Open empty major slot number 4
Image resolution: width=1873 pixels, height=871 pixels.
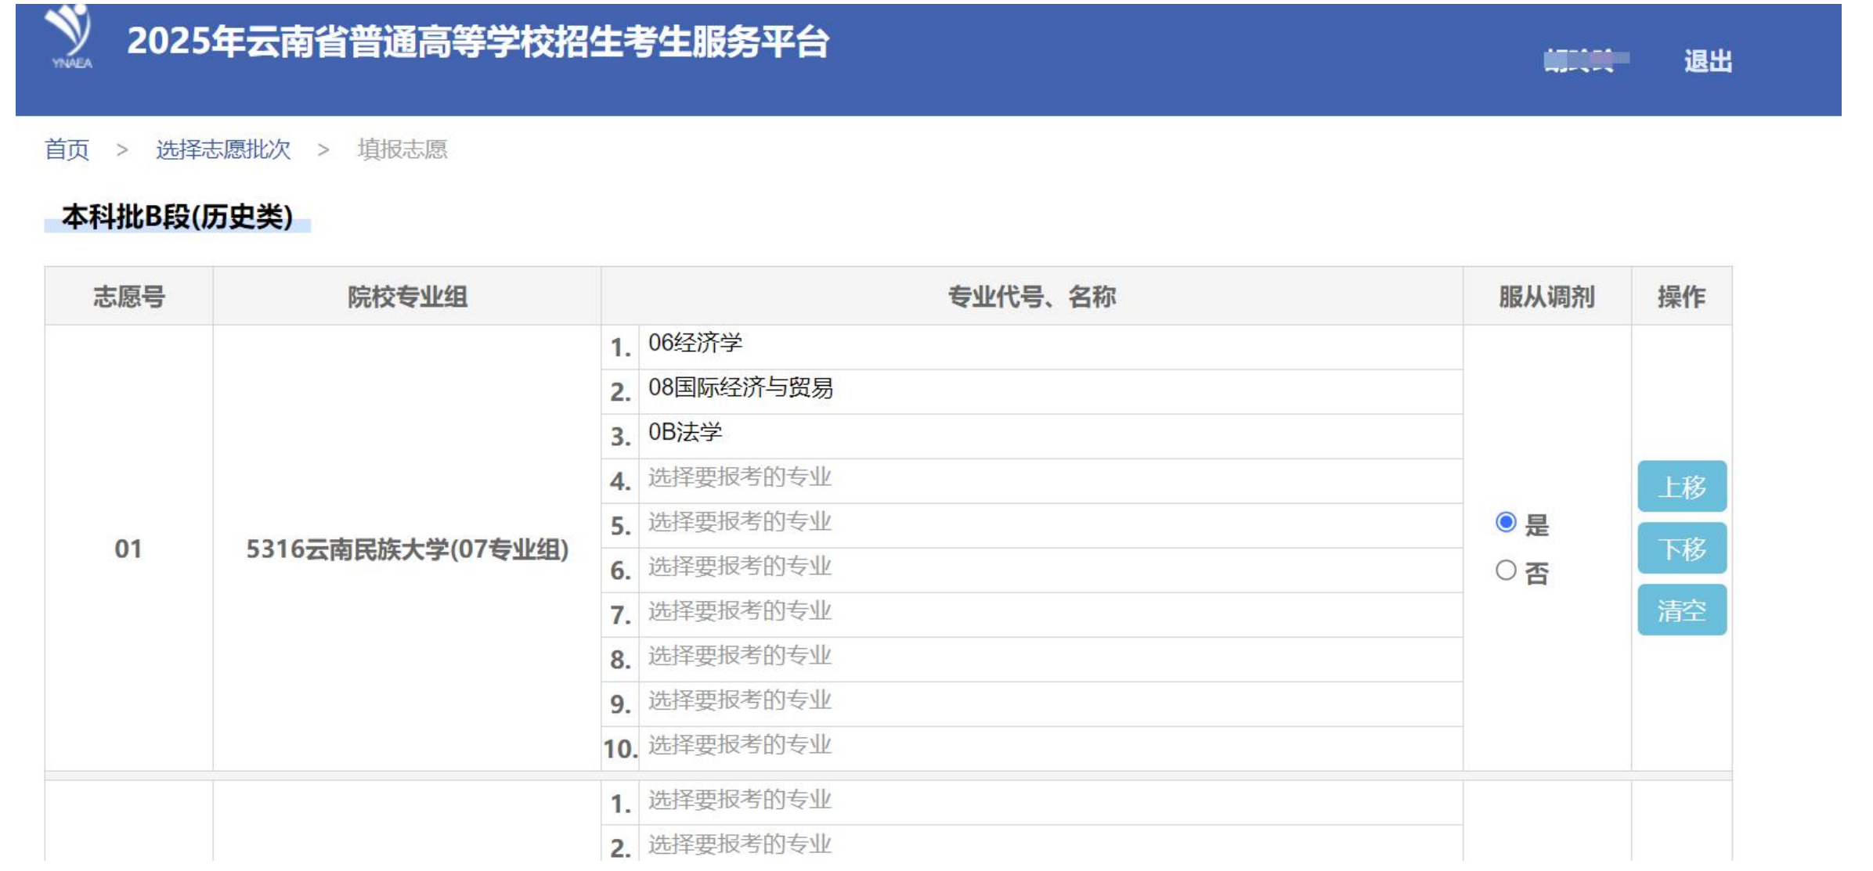click(1049, 479)
